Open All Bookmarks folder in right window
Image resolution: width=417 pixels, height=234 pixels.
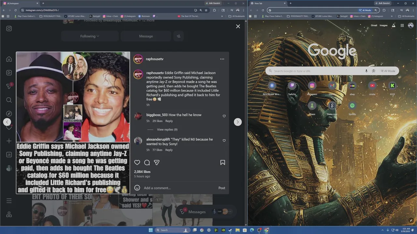pyautogui.click(x=406, y=16)
